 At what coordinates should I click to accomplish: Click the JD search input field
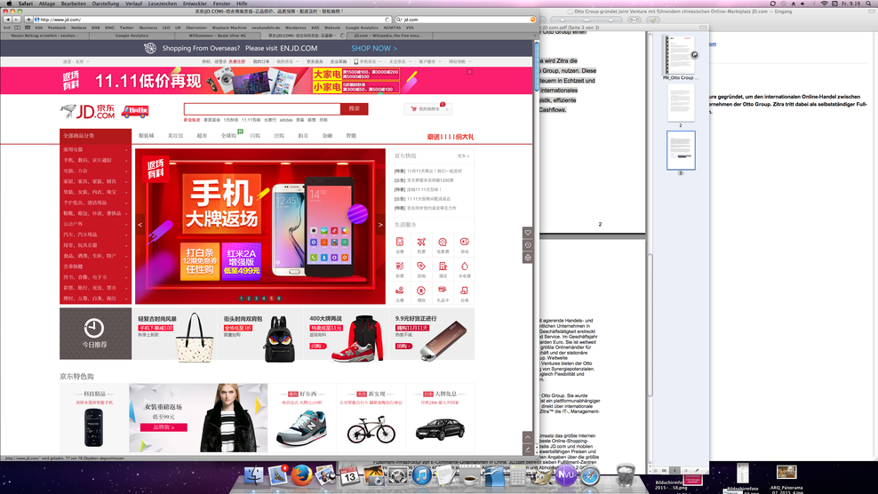262,108
